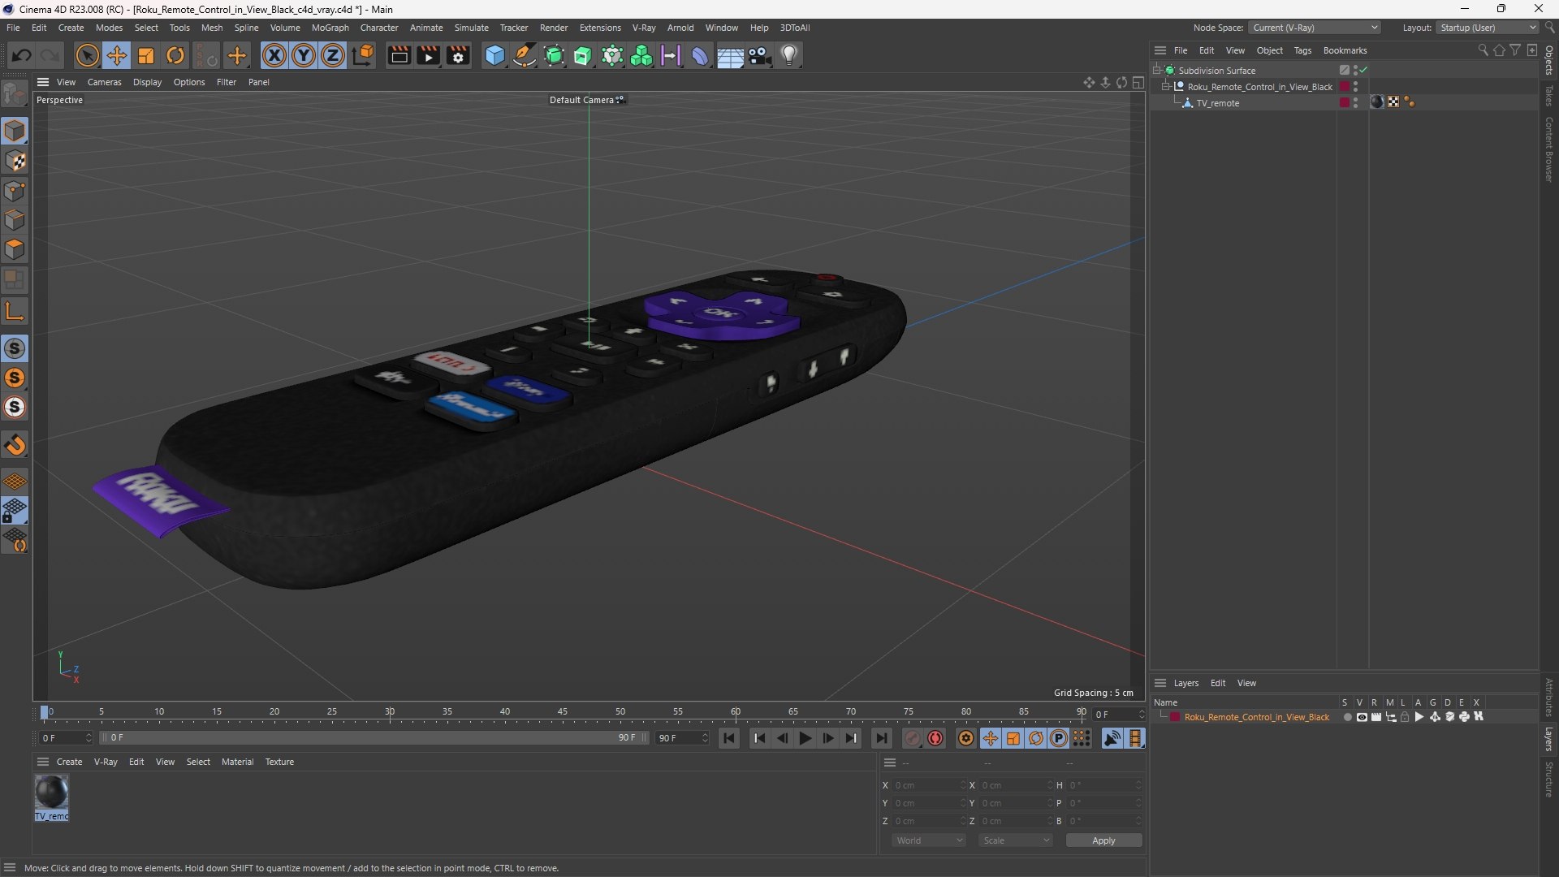Click the Object Manager search icon
The height and width of the screenshot is (877, 1559).
coord(1483,50)
